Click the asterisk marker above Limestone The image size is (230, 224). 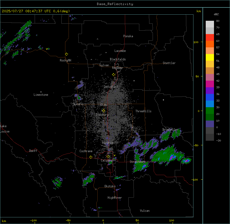(x=41, y=92)
